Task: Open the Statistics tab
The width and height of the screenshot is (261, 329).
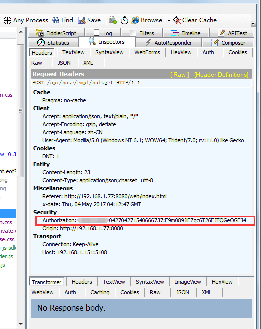Action: (x=53, y=43)
